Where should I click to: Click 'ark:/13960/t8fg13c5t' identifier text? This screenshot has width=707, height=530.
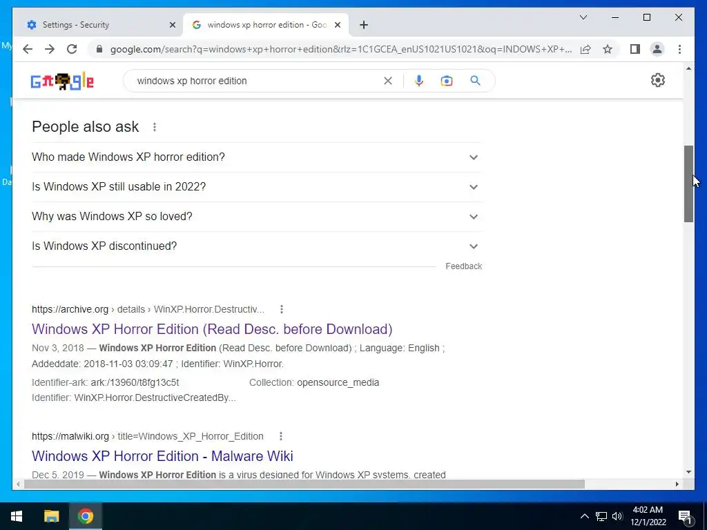click(x=135, y=382)
